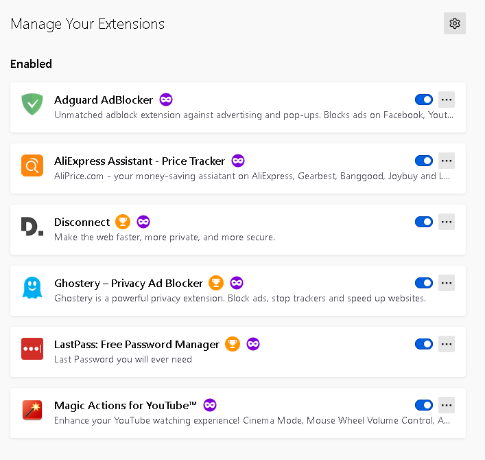Turn off the Ghostery extension toggle
The width and height of the screenshot is (485, 460).
pos(424,283)
